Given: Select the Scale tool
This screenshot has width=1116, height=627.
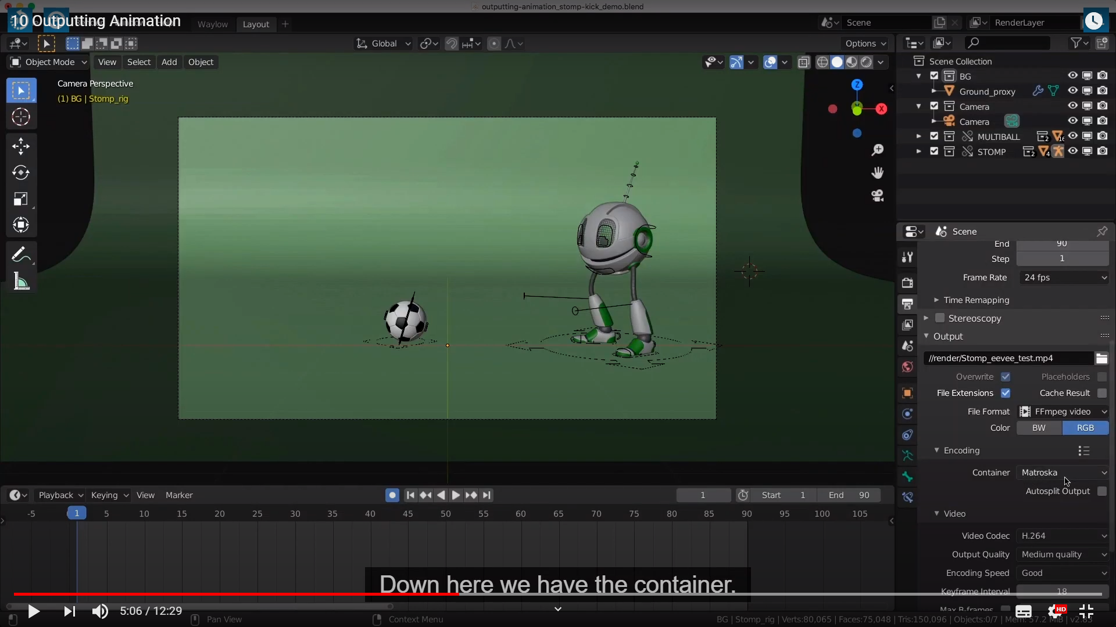Looking at the screenshot, I should [21, 199].
